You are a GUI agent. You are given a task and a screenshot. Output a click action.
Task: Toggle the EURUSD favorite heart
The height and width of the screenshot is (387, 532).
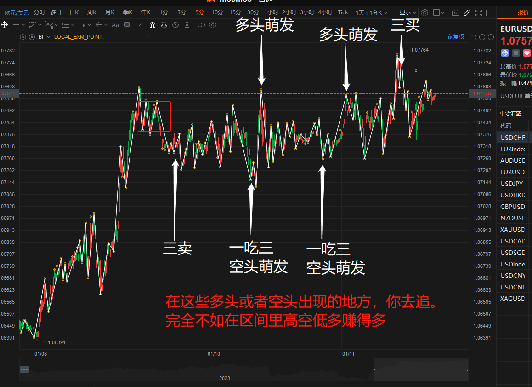[x=526, y=53]
